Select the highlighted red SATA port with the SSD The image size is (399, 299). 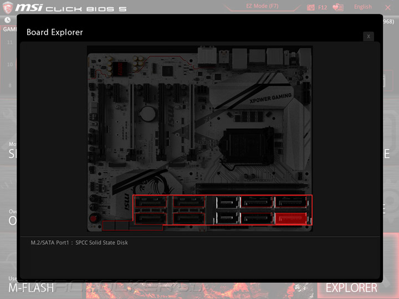pyautogui.click(x=291, y=218)
